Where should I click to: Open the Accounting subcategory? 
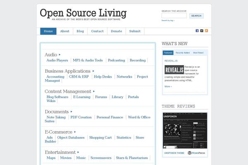[x=55, y=77]
